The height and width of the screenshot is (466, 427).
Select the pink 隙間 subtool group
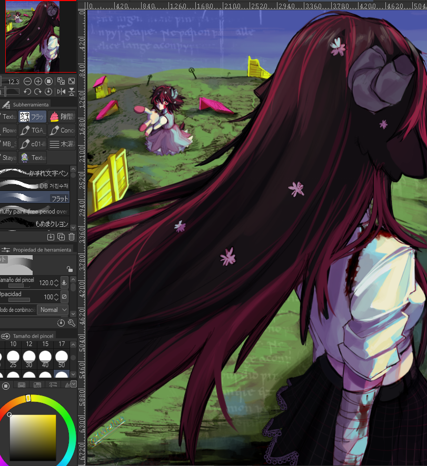coord(62,117)
